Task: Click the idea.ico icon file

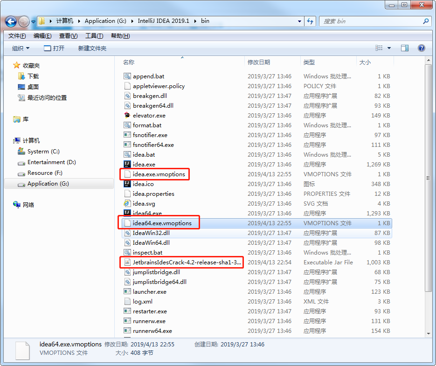Action: [x=127, y=184]
